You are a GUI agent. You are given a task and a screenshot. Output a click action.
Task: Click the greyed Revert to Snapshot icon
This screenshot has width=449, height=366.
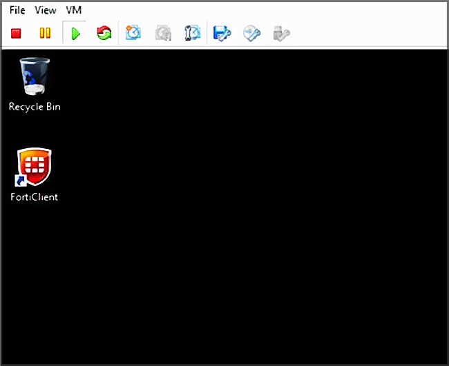point(163,33)
